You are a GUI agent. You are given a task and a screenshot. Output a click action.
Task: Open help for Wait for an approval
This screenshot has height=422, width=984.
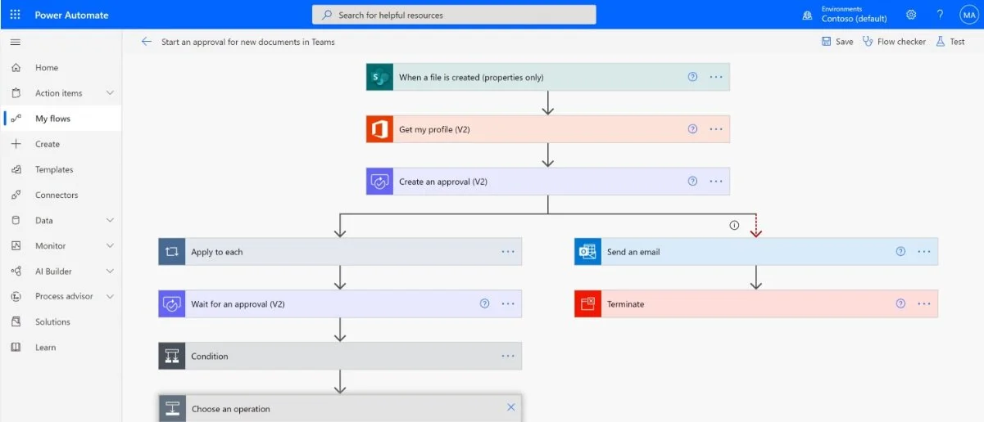[x=484, y=303]
